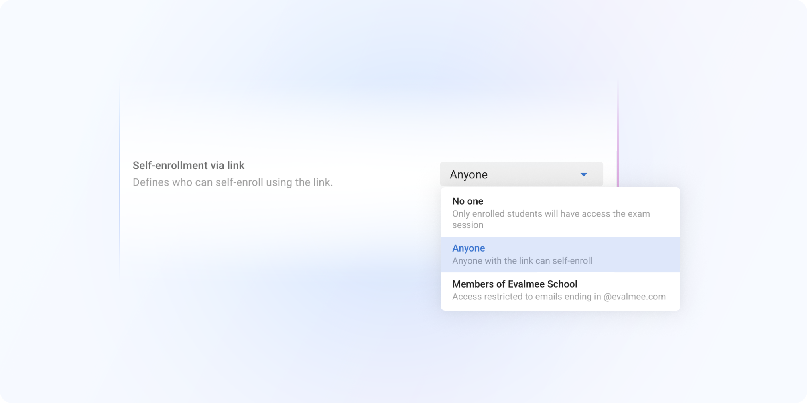The height and width of the screenshot is (403, 807).
Task: Open the Self-enrollment via link dropdown
Action: tap(521, 174)
